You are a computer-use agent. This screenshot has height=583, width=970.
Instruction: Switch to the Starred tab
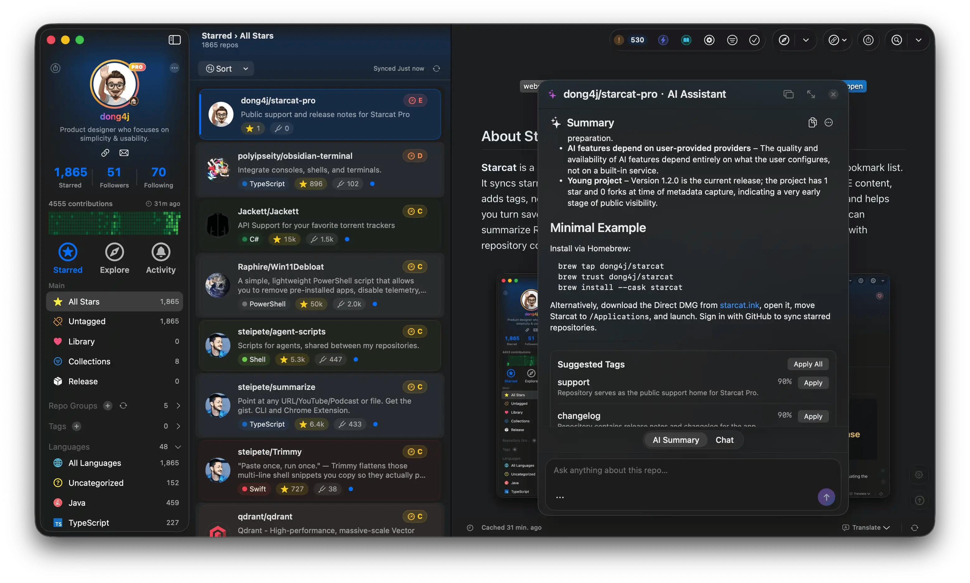pyautogui.click(x=68, y=258)
